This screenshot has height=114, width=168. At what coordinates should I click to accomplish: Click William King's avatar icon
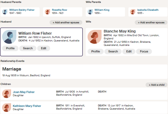(90, 12)
